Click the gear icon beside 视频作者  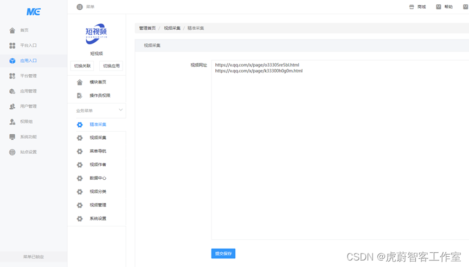(x=80, y=165)
